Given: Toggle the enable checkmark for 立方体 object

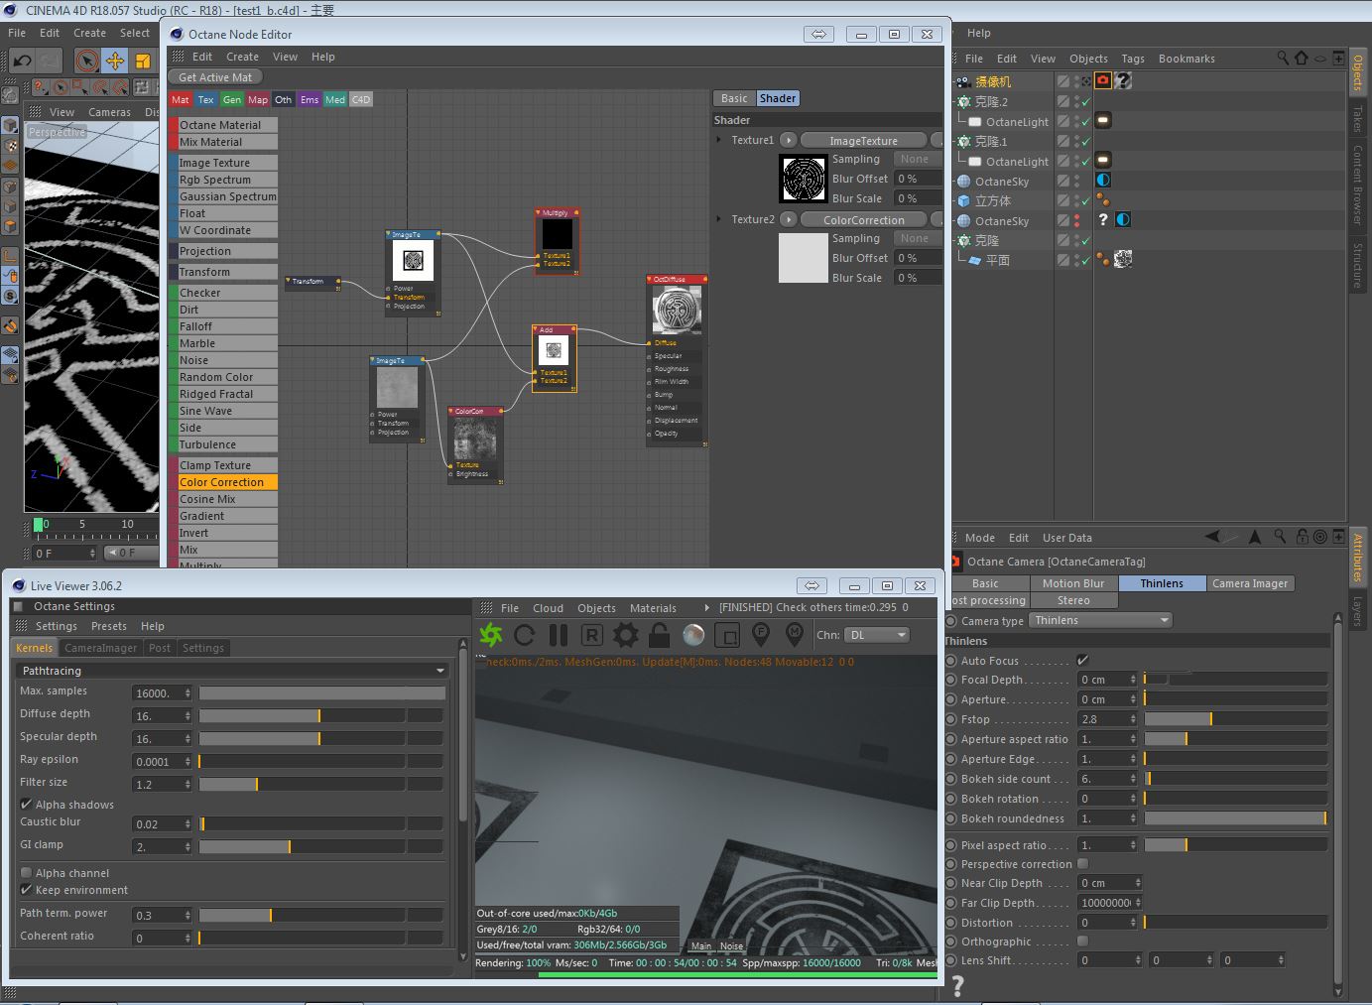Looking at the screenshot, I should coord(1086,200).
